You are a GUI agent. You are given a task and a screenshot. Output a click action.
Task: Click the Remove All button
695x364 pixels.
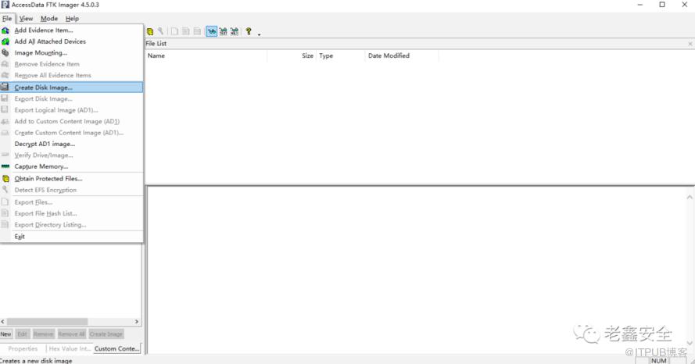tap(71, 334)
